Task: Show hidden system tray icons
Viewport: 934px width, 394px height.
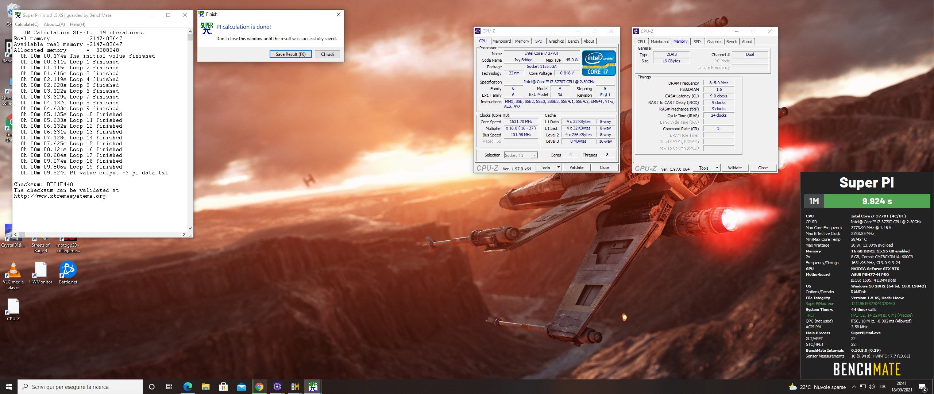Action: pos(854,387)
